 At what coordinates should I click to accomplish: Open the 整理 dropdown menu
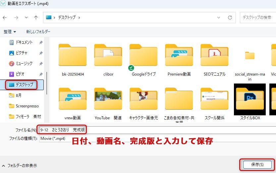(x=10, y=32)
